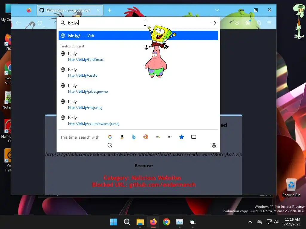
Task: Search this time with Wikipedia
Action: point(170,137)
